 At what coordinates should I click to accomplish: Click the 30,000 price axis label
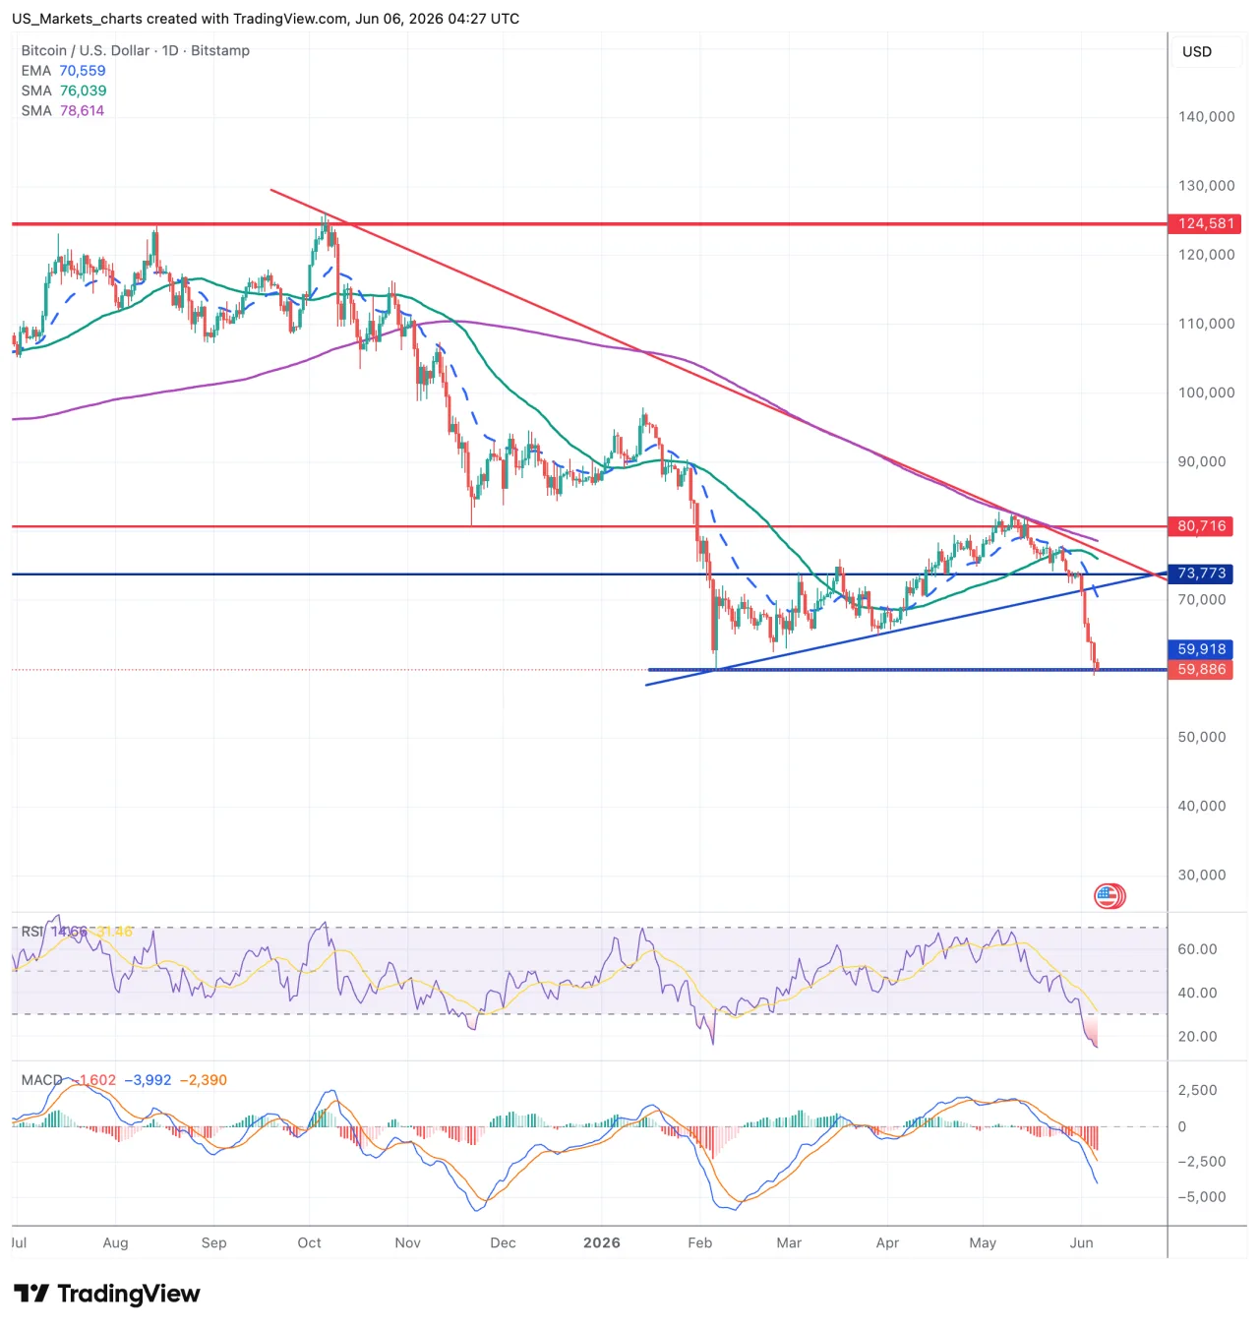(1202, 875)
